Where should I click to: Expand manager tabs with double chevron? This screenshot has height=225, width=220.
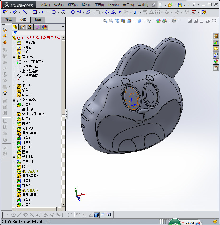click(x=63, y=27)
